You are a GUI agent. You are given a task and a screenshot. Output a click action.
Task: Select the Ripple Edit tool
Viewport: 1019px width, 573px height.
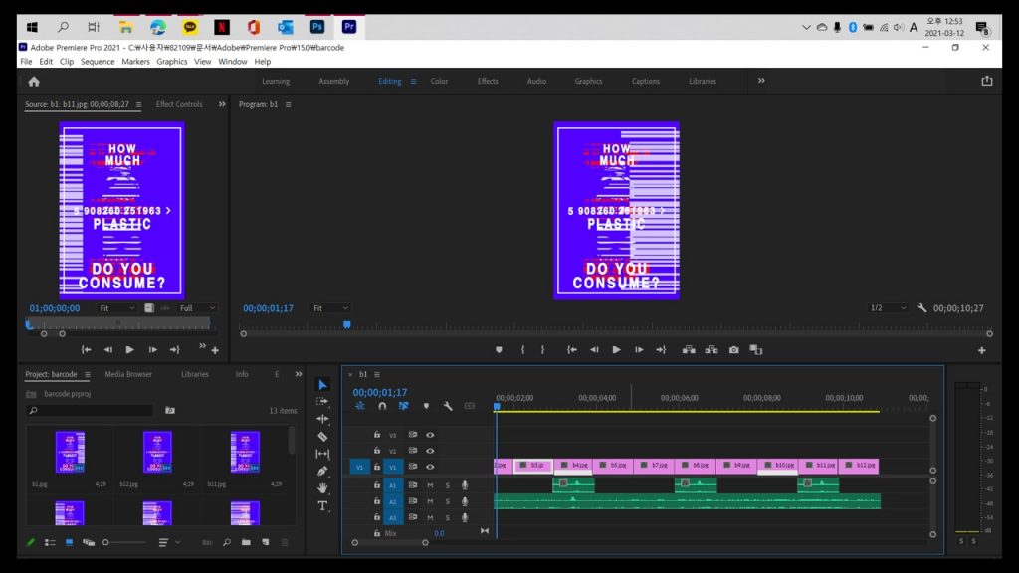pyautogui.click(x=322, y=419)
